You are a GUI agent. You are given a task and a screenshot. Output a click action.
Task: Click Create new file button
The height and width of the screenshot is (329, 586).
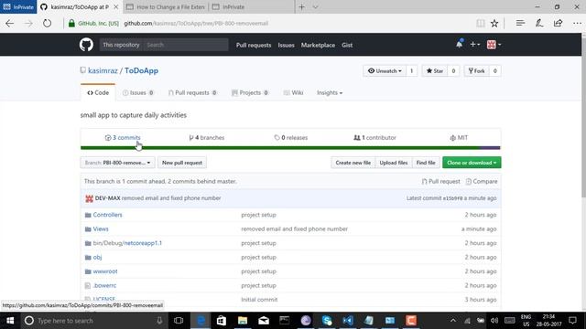(x=353, y=163)
